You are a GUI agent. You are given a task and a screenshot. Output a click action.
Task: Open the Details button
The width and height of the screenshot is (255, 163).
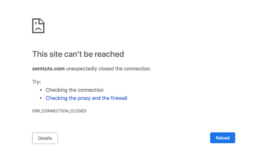[x=45, y=138]
